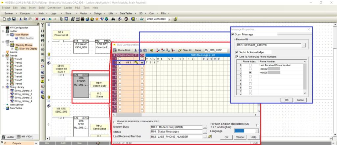The width and height of the screenshot is (337, 145).
Task: Click the Save diskette icon in main toolbar
Action: pyautogui.click(x=13, y=19)
